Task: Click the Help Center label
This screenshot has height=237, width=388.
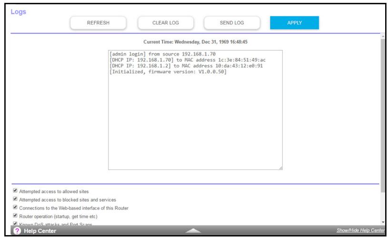Action: pos(40,231)
